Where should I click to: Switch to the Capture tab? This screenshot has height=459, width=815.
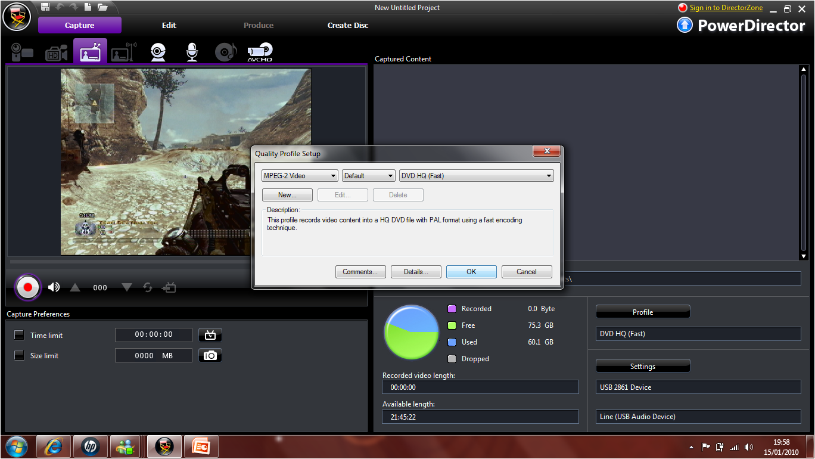[80, 25]
